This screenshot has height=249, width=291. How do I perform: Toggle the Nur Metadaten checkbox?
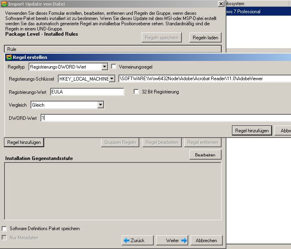4,237
